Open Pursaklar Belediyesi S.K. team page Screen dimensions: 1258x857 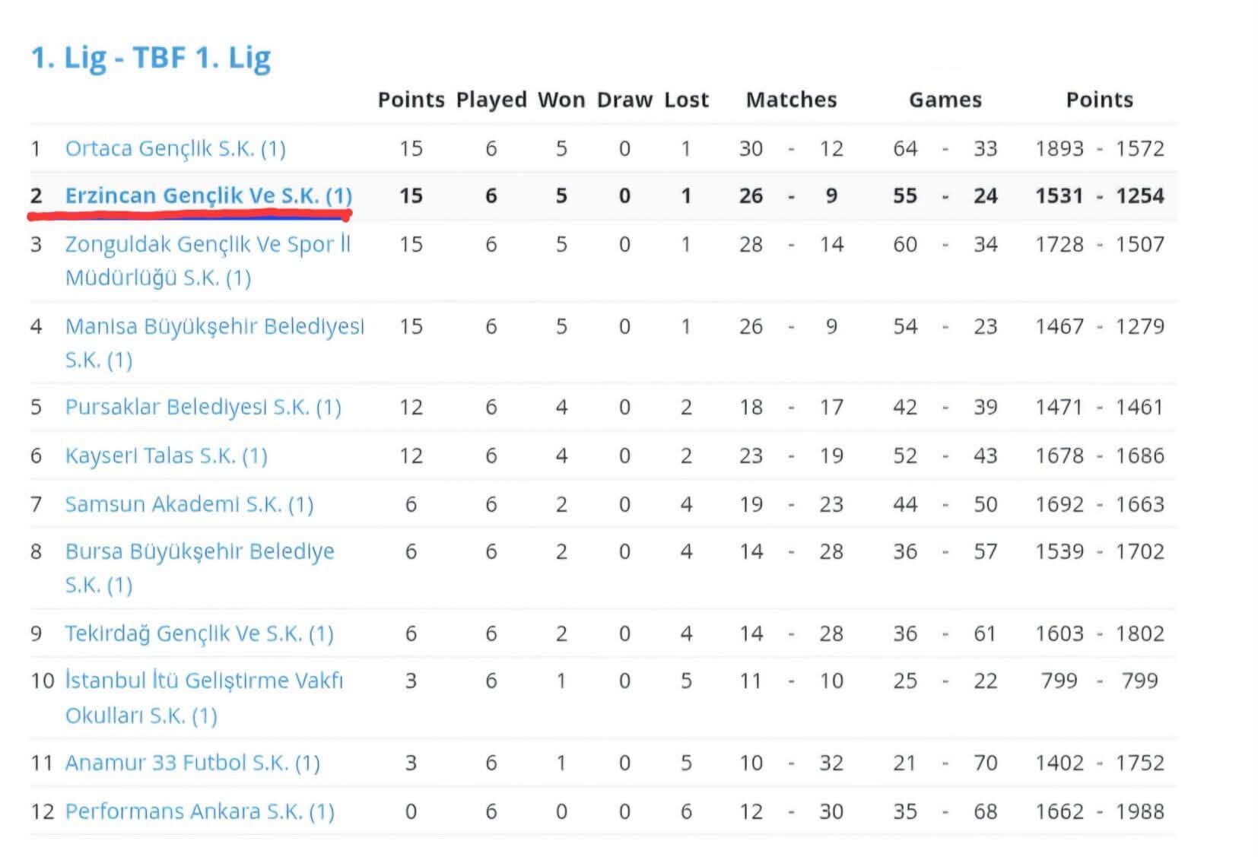(x=203, y=408)
